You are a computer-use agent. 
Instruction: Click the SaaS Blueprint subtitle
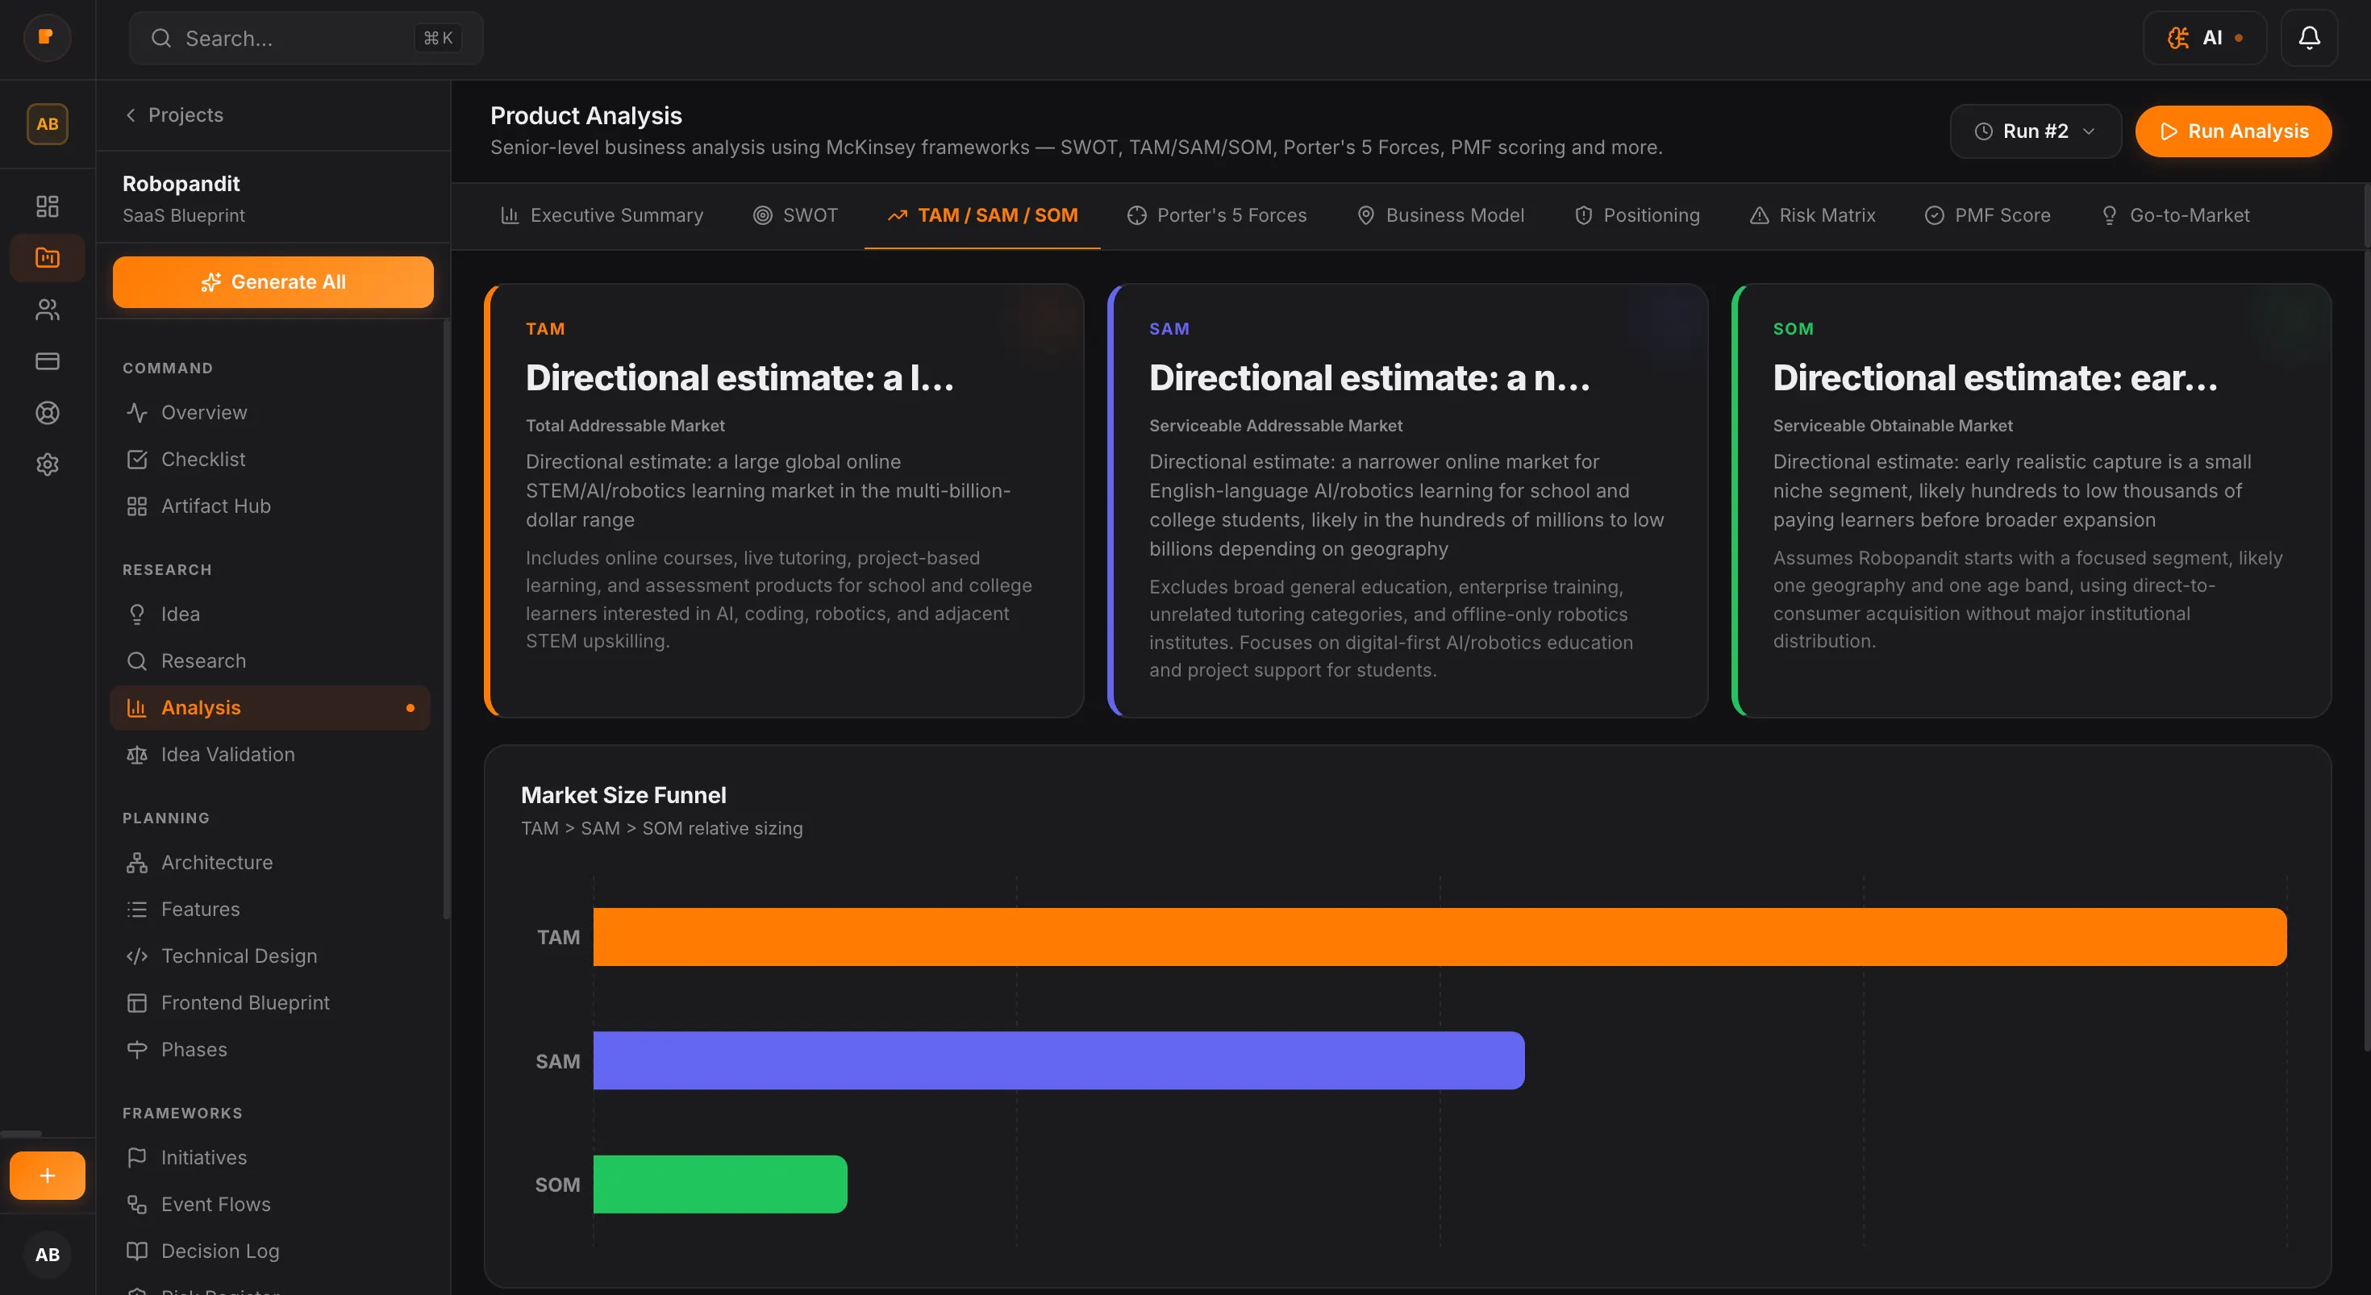click(x=183, y=215)
